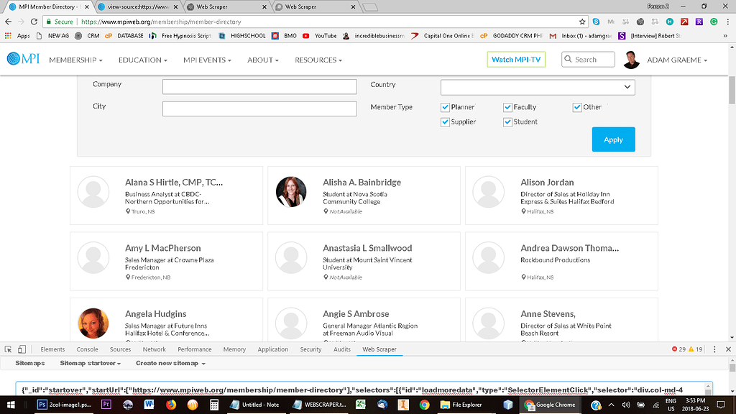
Task: Click the inspect element picker icon in DevTools
Action: (x=9, y=349)
